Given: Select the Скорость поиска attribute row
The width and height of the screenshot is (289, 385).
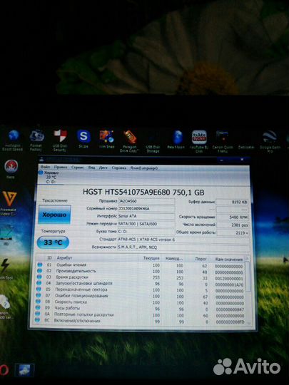Looking at the screenshot, I should pos(141,302).
